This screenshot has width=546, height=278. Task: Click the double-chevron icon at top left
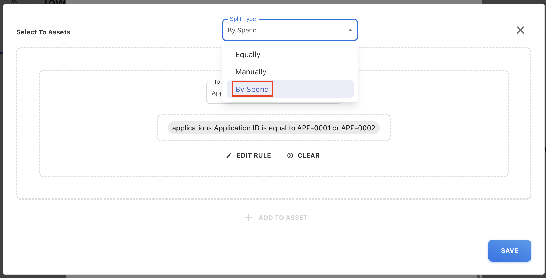(x=14, y=1)
